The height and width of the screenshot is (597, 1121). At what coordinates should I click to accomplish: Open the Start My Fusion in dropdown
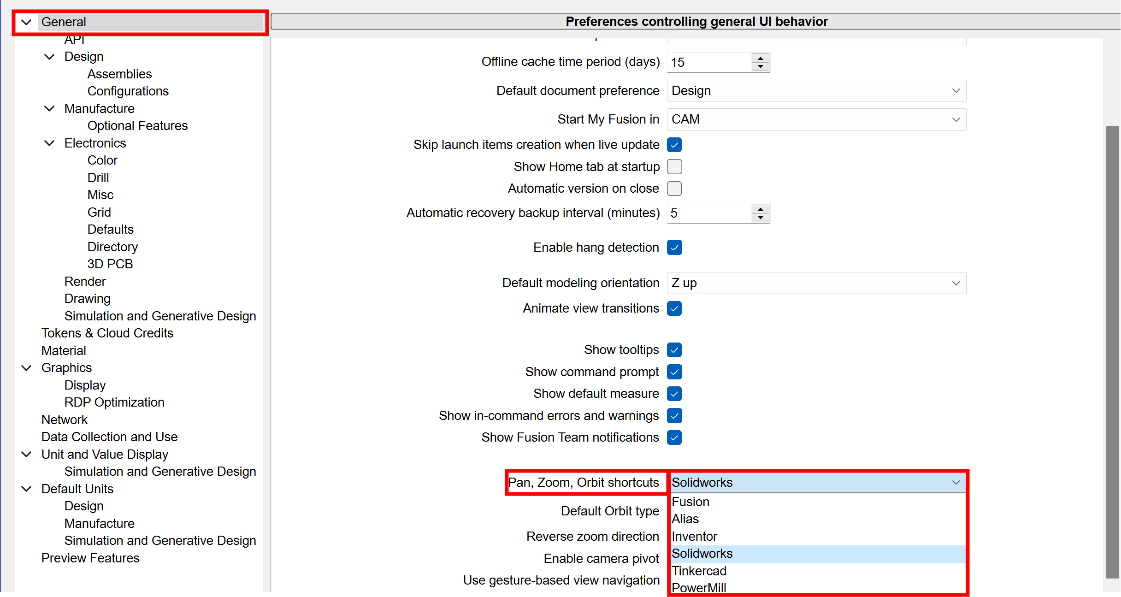click(x=816, y=119)
